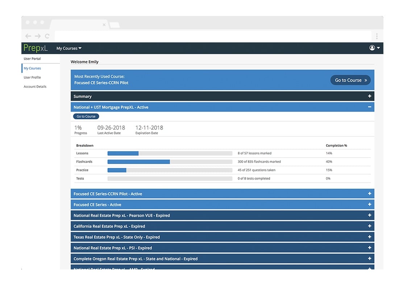Click the Flashcards row label
Image resolution: width=399 pixels, height=285 pixels.
click(x=84, y=162)
